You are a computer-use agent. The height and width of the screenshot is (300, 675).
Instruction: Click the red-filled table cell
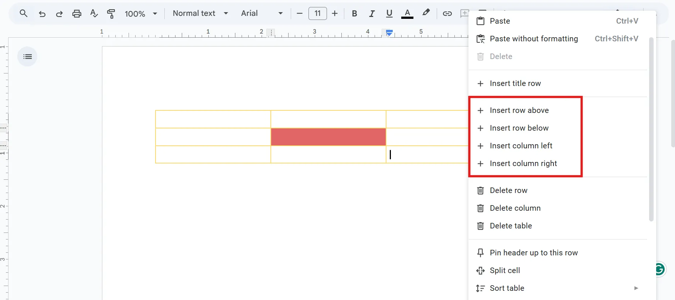pyautogui.click(x=328, y=137)
